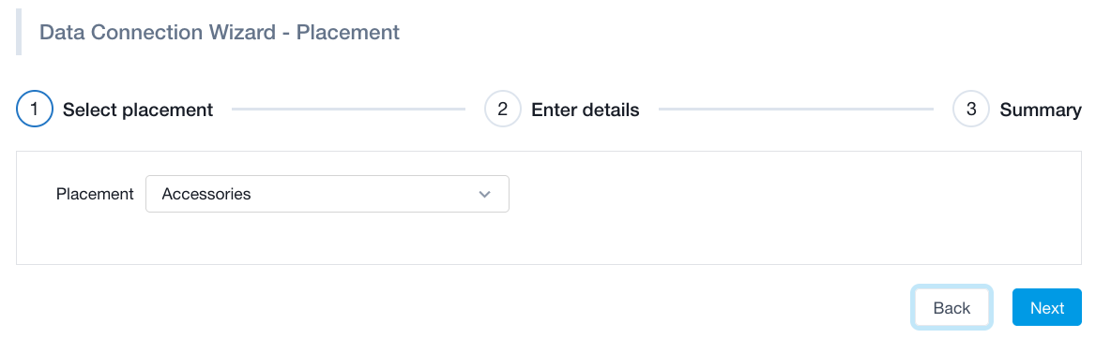Jump to the "Enter details" step label
The width and height of the screenshot is (1111, 353).
point(586,110)
